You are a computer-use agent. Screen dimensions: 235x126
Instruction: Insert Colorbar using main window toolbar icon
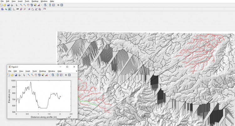(50, 5)
